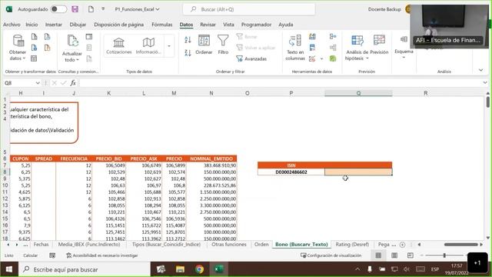The width and height of the screenshot is (492, 277).
Task: Click Texto en columnas
Action: (x=295, y=48)
